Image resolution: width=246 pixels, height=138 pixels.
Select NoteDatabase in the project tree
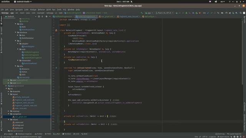pyautogui.click(x=27, y=38)
